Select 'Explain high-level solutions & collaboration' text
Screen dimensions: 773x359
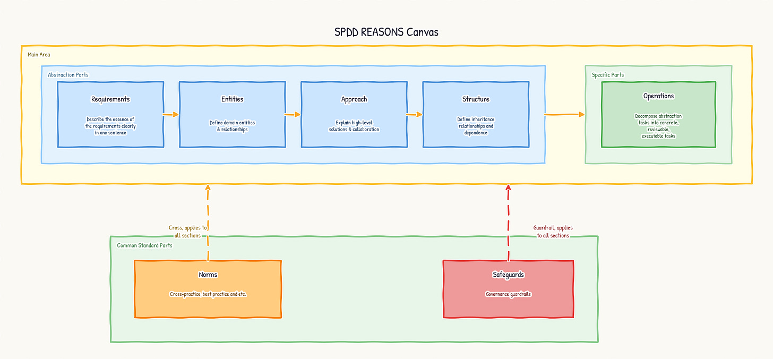pos(354,126)
